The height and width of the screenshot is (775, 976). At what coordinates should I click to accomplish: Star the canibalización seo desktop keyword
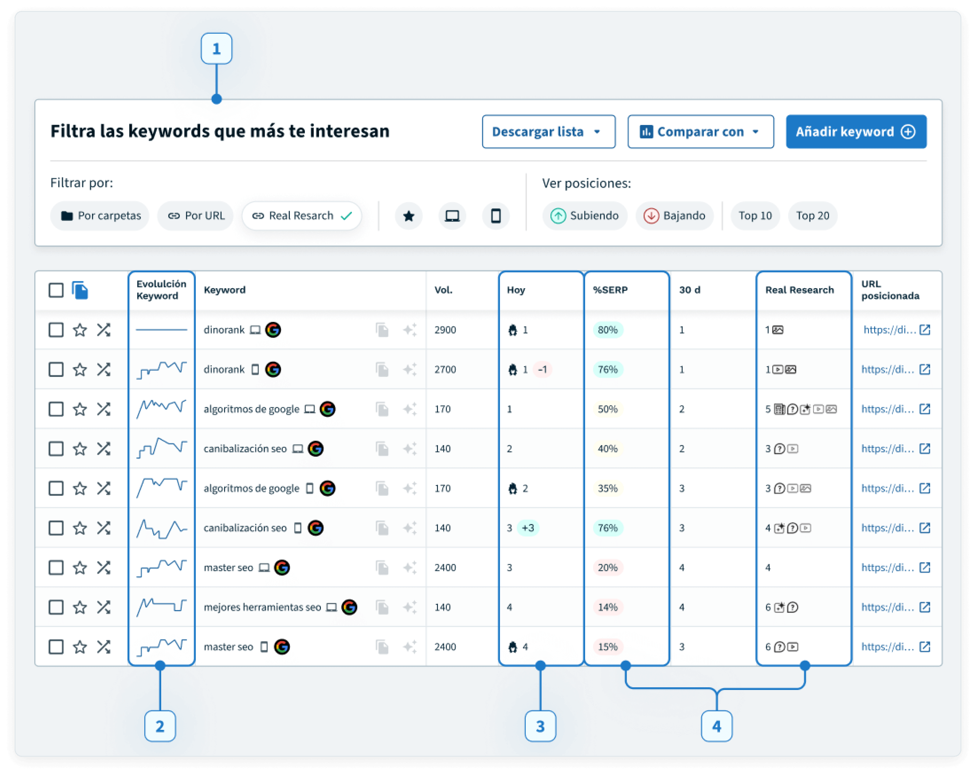[80, 449]
